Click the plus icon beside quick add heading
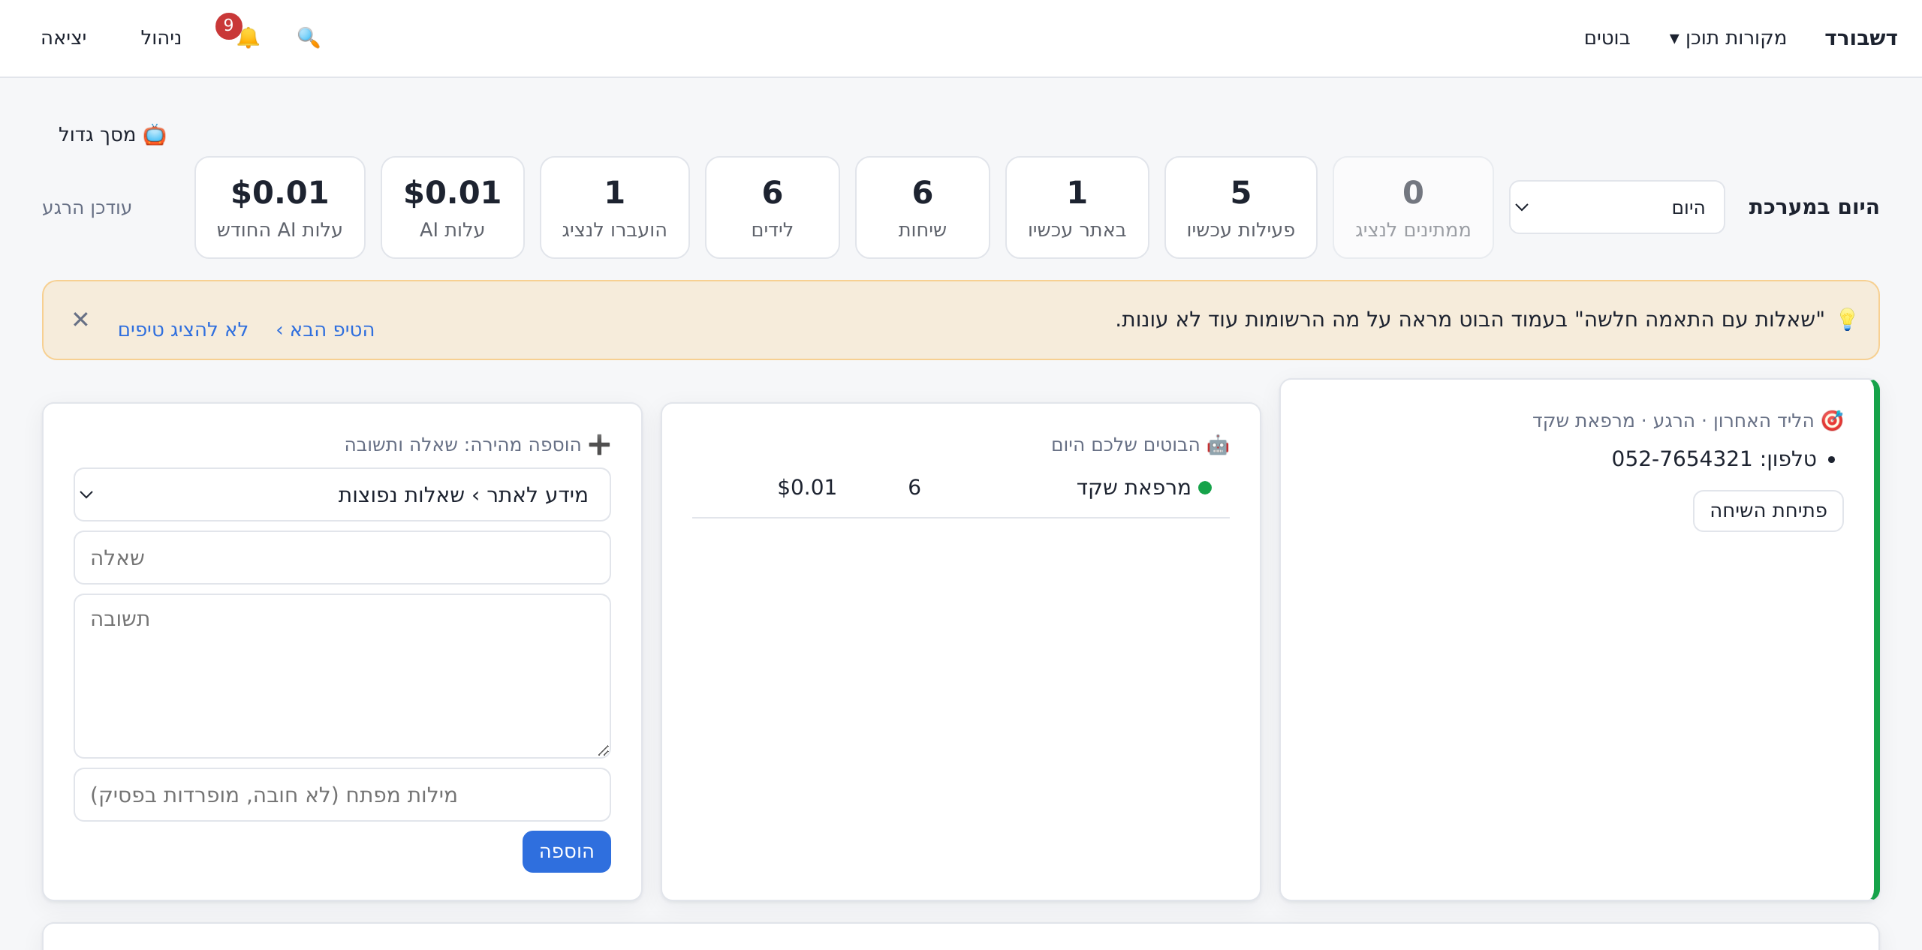Screen dimensions: 1922x950 pyautogui.click(x=599, y=445)
